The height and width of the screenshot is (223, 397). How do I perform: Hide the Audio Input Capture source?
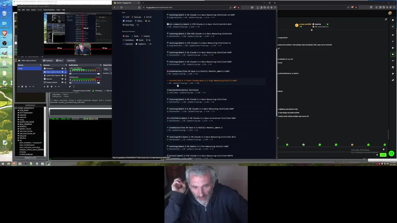[x=62, y=76]
